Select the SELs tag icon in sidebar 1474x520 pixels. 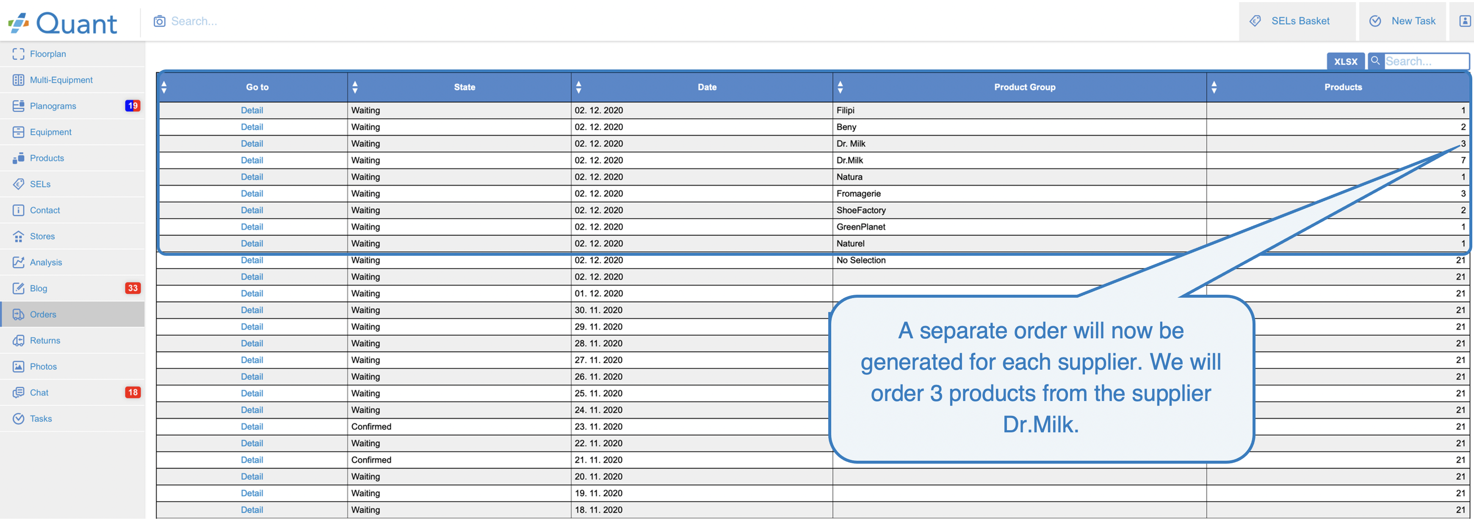point(18,184)
